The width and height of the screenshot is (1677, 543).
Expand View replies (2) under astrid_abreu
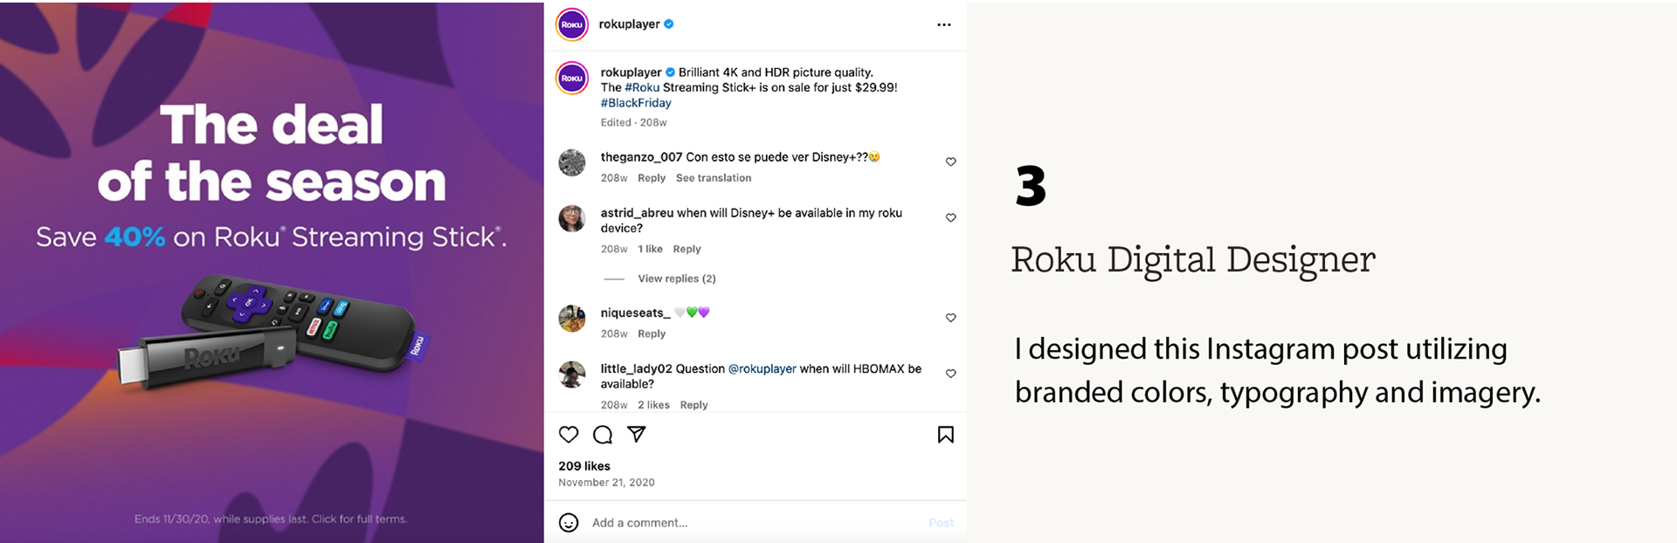(676, 278)
